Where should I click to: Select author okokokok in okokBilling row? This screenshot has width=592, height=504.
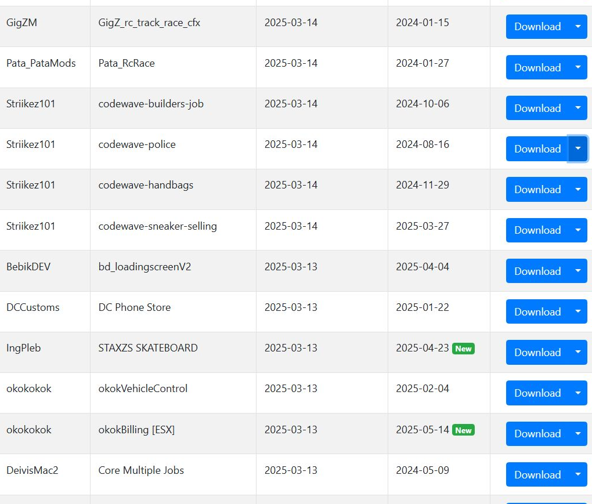click(28, 430)
